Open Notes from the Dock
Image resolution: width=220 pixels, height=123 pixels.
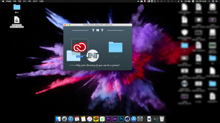coord(83,119)
